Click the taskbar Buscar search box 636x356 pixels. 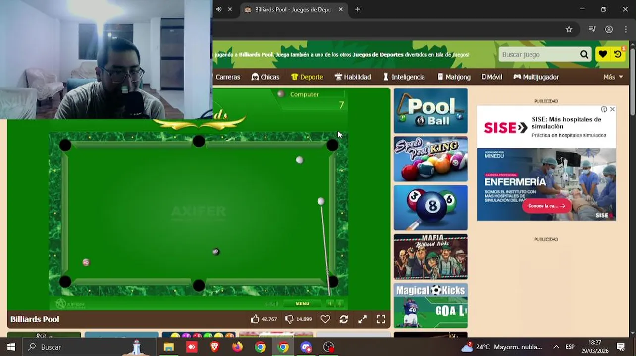coord(89,347)
